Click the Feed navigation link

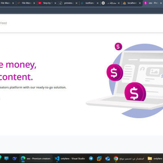pos(3,23)
